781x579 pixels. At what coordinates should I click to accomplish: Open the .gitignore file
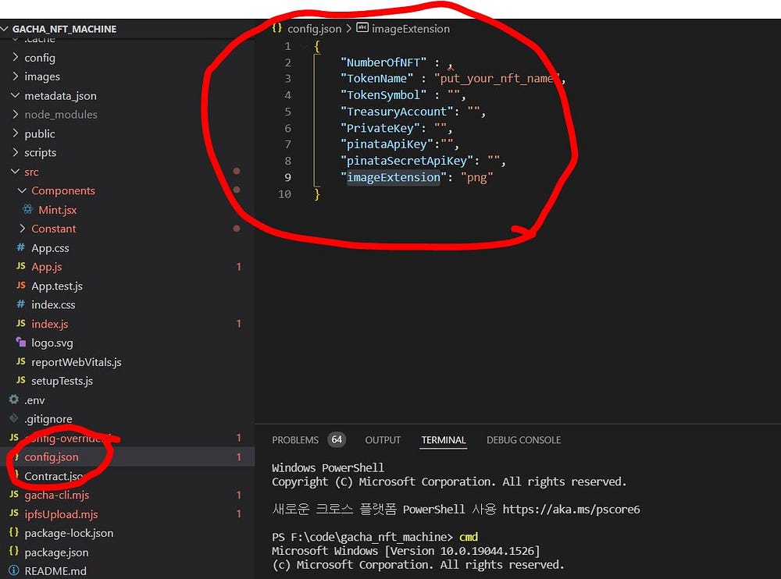point(48,419)
